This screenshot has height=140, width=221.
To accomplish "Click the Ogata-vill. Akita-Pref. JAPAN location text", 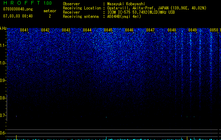I will tap(157, 8).
